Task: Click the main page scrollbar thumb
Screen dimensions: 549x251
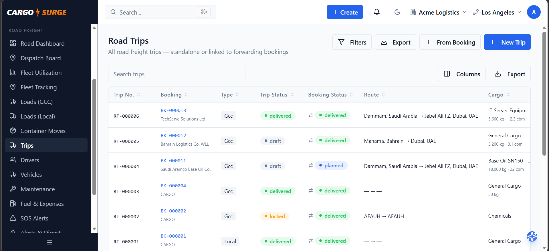Action: point(544,94)
